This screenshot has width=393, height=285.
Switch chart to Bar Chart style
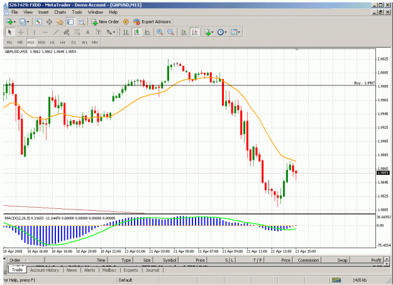coord(126,32)
